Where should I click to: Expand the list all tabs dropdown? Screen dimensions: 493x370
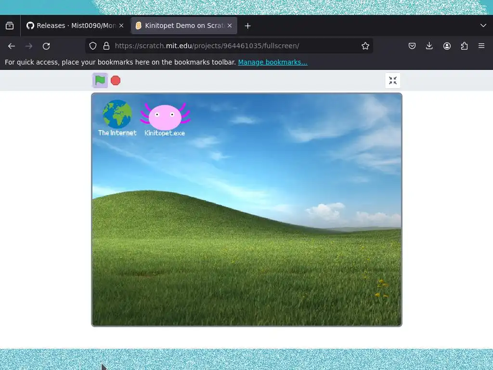pyautogui.click(x=483, y=26)
